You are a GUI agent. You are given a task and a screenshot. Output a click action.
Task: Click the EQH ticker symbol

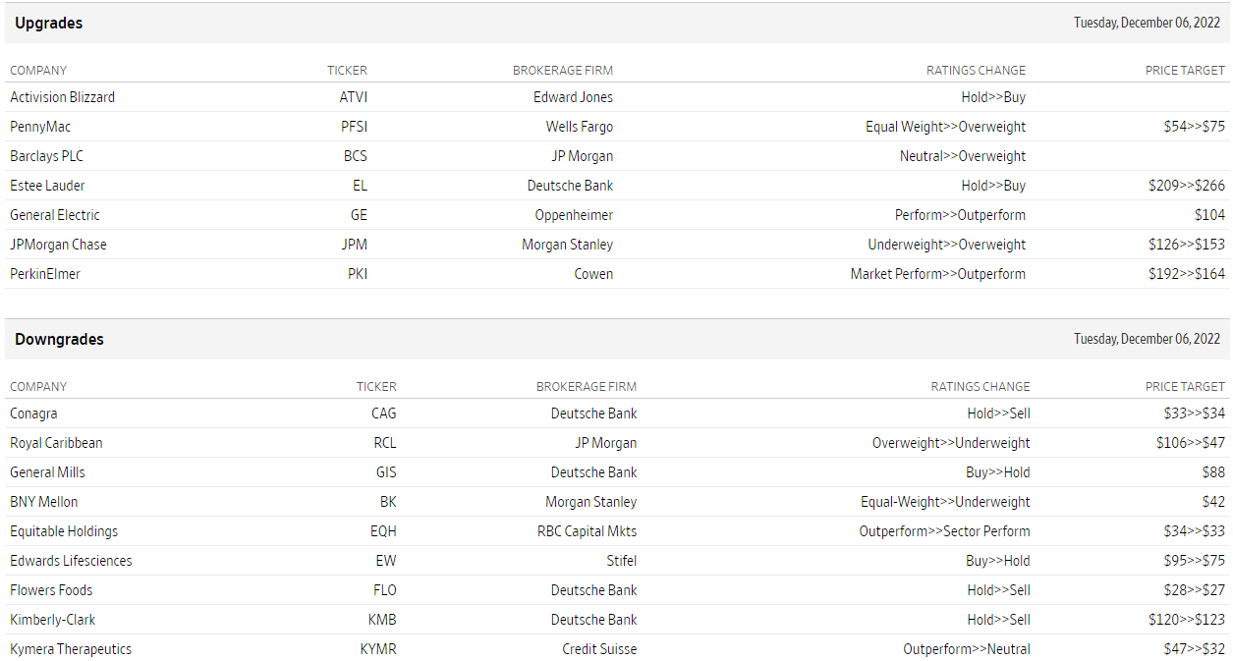pos(383,531)
